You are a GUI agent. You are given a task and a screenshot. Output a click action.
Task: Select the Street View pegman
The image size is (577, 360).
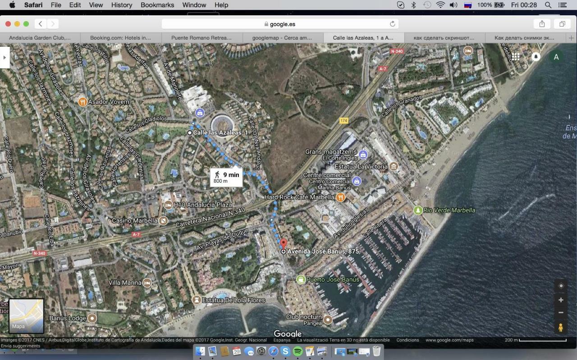click(561, 328)
